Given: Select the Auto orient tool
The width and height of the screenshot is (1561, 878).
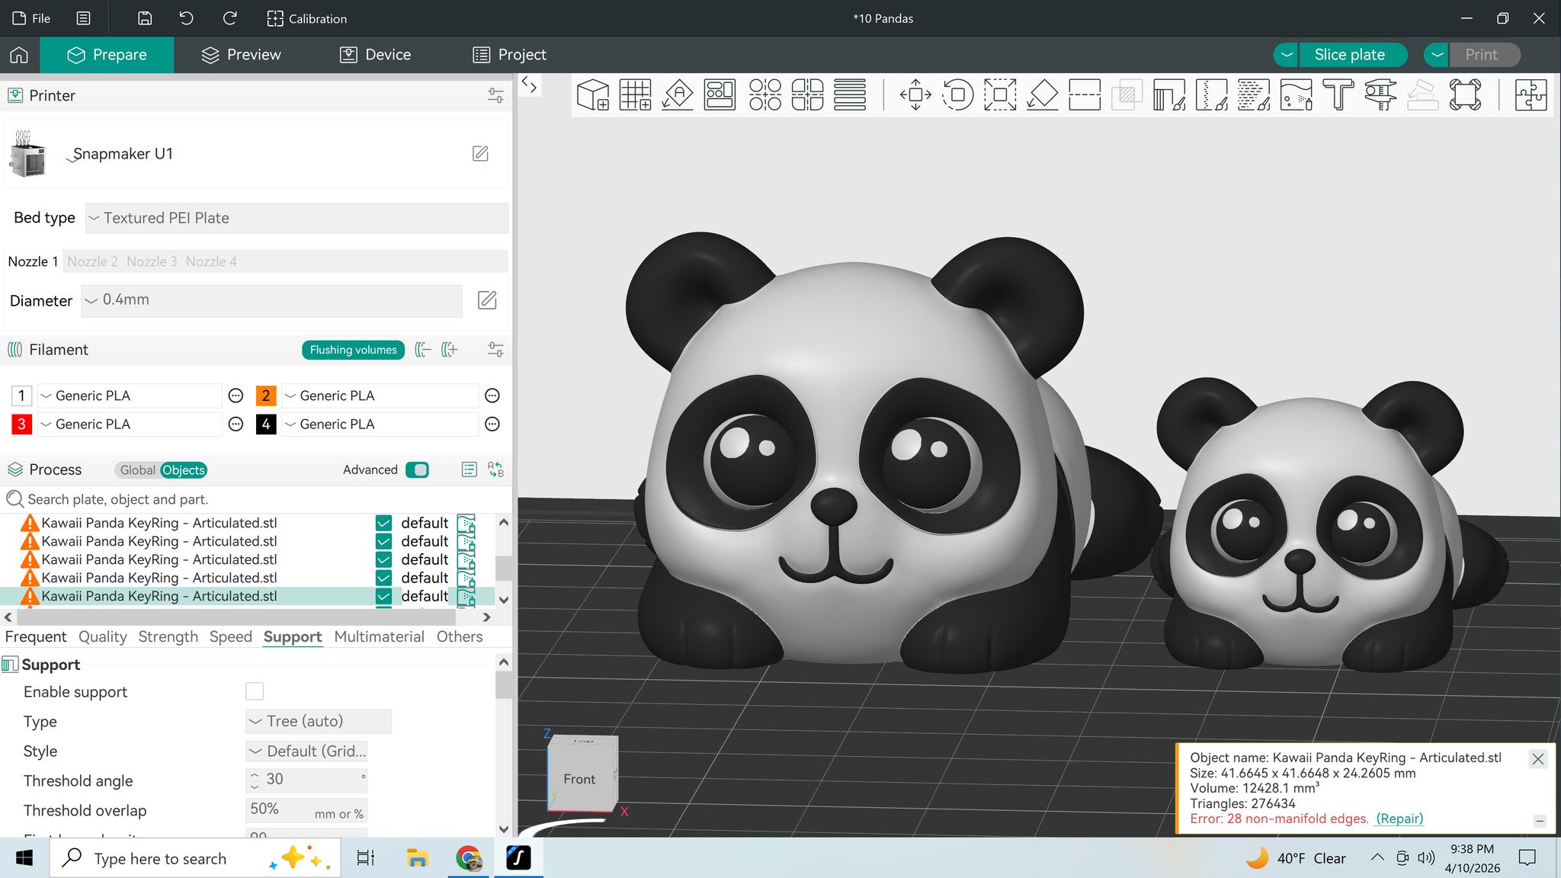Looking at the screenshot, I should click(x=678, y=95).
